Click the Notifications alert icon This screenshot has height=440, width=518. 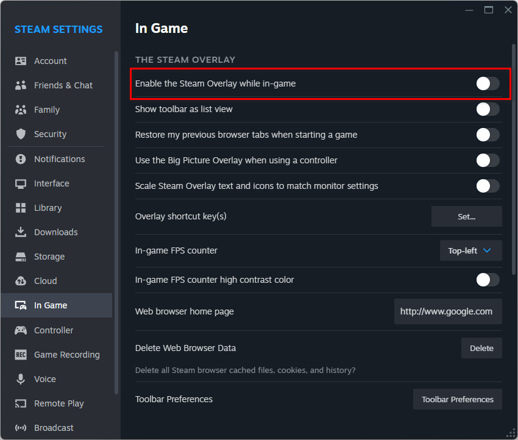(x=21, y=159)
